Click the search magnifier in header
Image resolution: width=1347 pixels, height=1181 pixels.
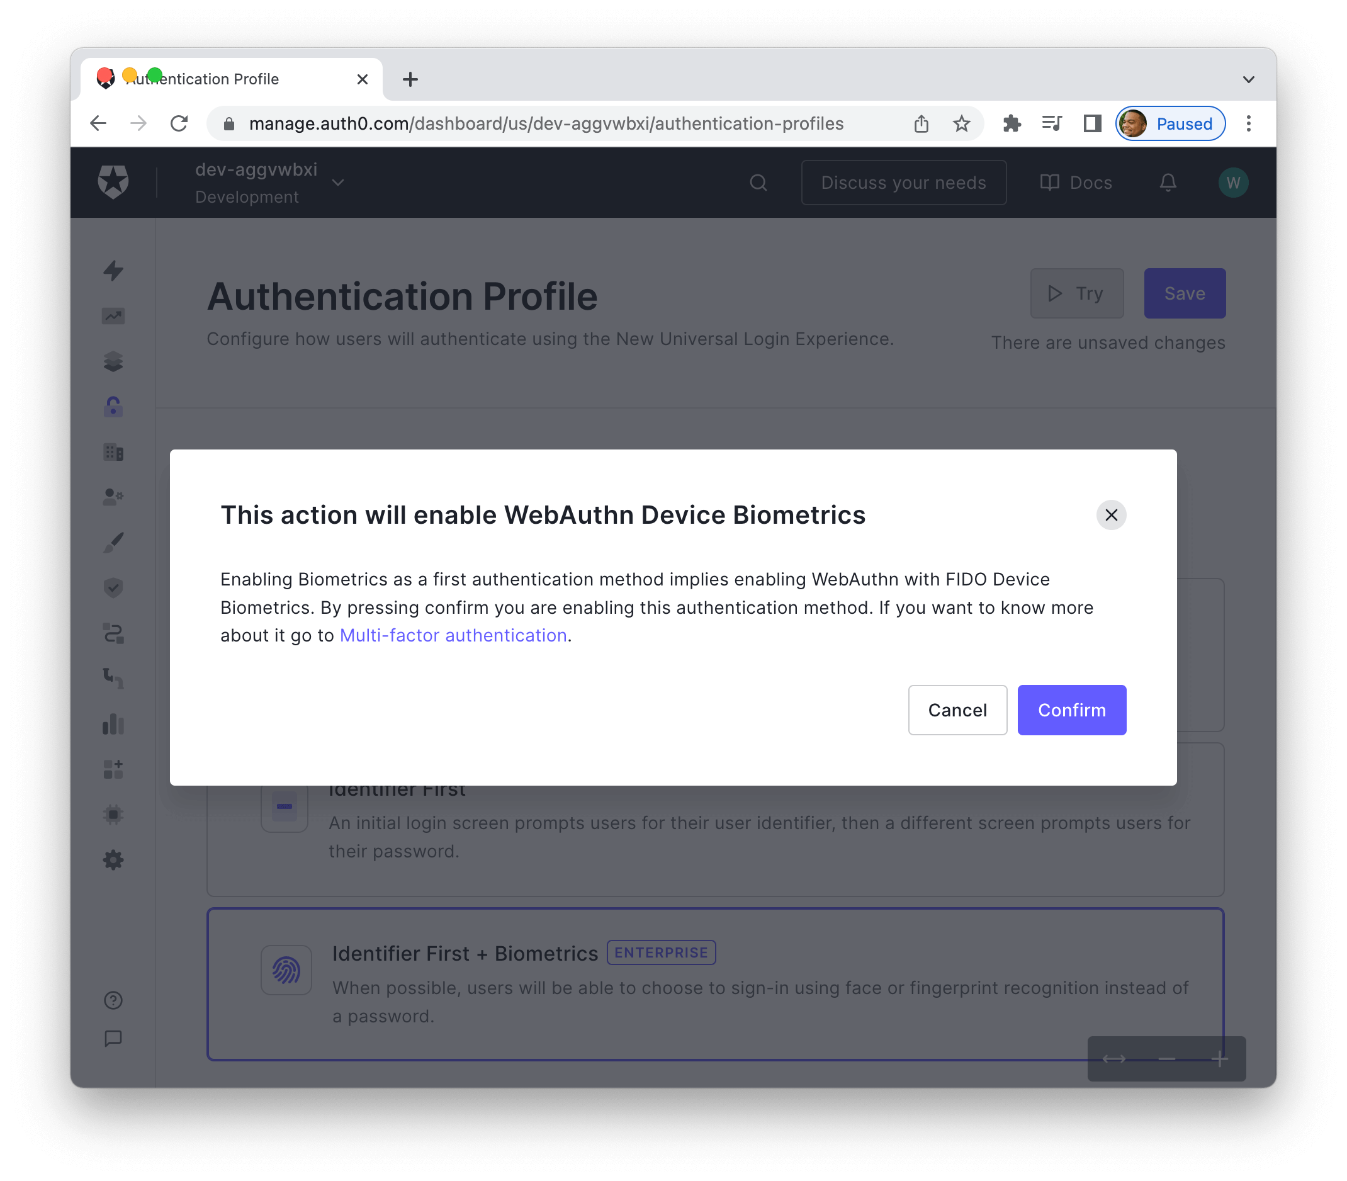(758, 183)
